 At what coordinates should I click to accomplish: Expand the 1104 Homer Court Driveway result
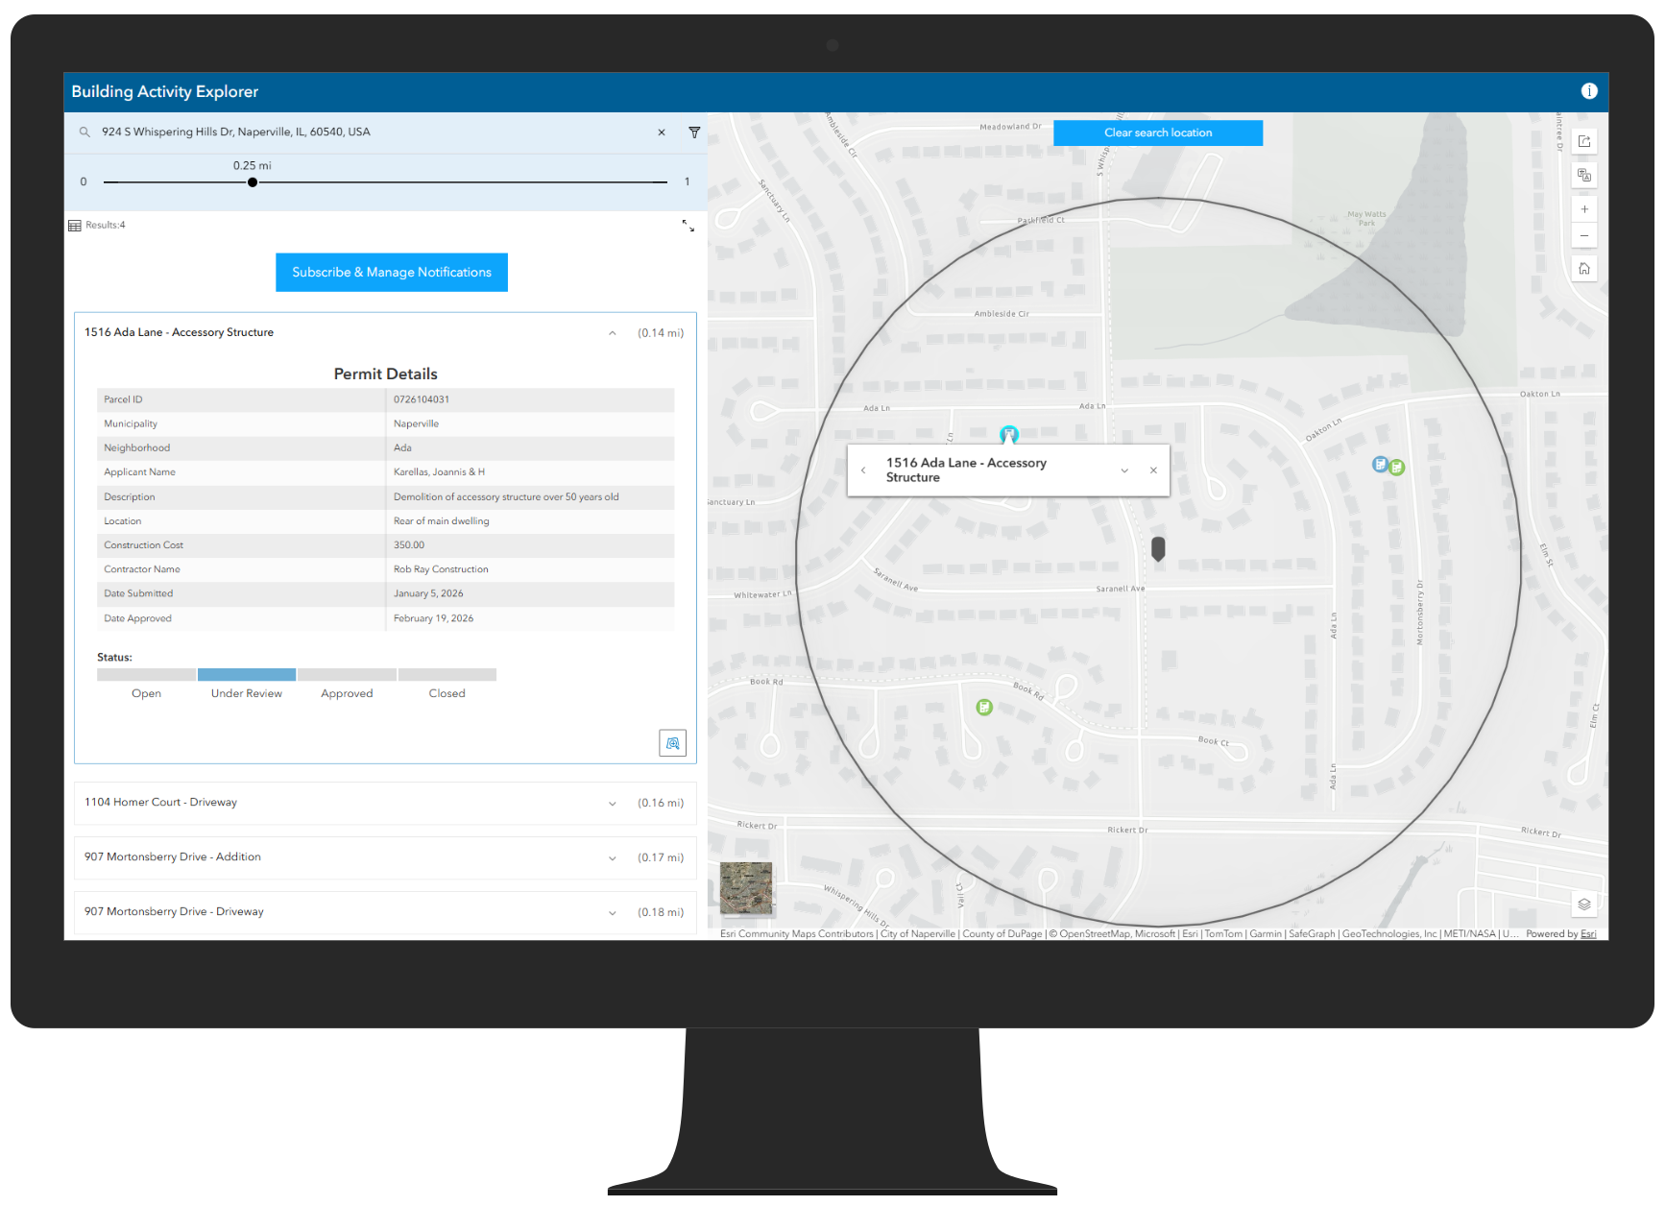pos(612,804)
